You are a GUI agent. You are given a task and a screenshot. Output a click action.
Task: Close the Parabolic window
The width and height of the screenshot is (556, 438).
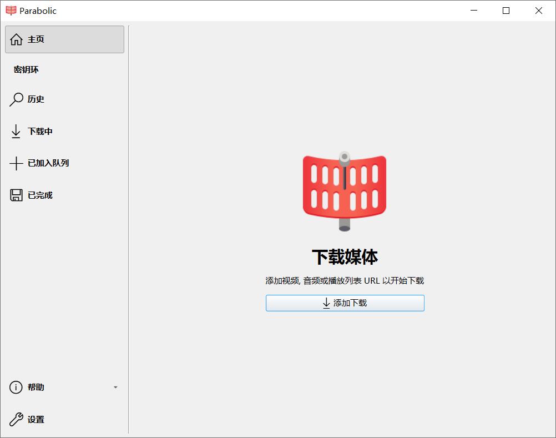click(539, 11)
